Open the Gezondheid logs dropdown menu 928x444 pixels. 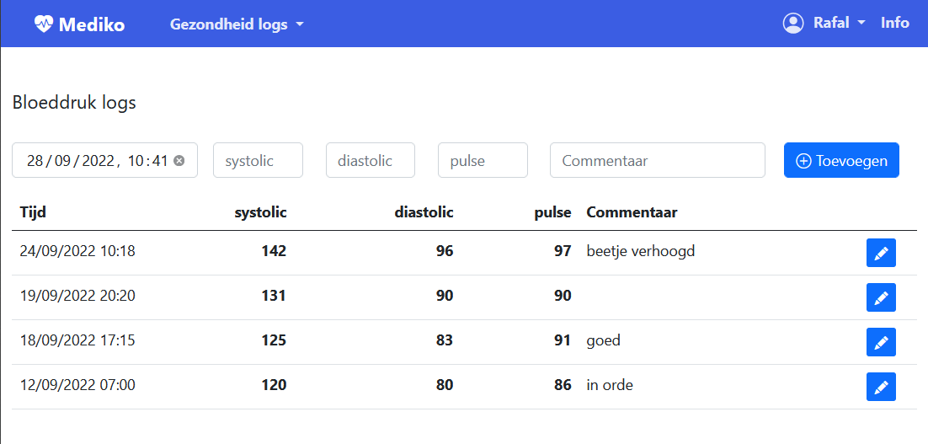236,24
